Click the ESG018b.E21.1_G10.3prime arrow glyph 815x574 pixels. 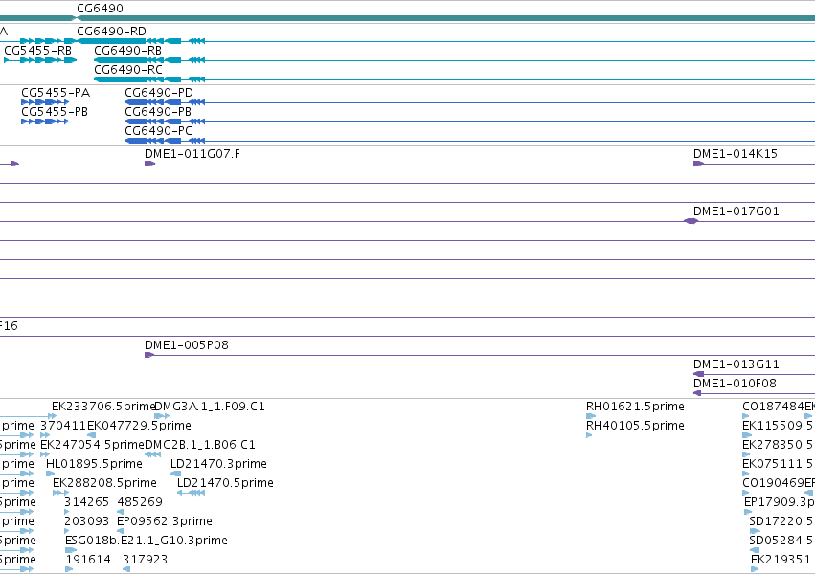coord(71,550)
